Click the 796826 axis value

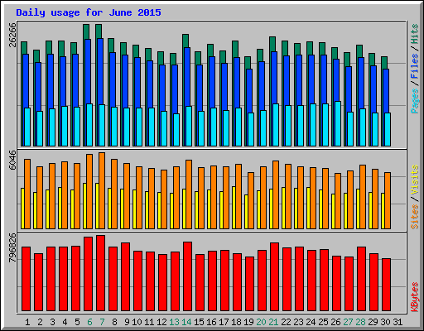coord(12,247)
